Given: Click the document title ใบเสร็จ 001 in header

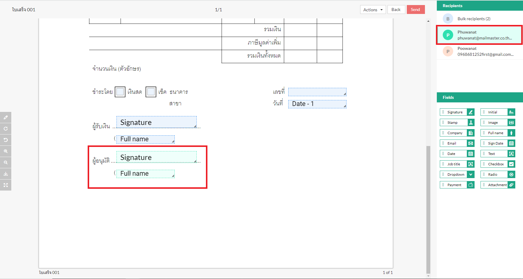Looking at the screenshot, I should click(24, 9).
